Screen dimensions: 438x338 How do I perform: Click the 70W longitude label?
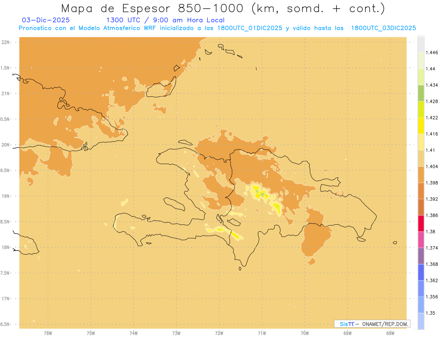(x=305, y=333)
